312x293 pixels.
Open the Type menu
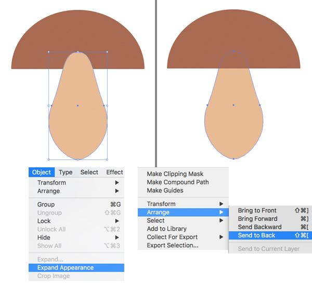tap(66, 172)
